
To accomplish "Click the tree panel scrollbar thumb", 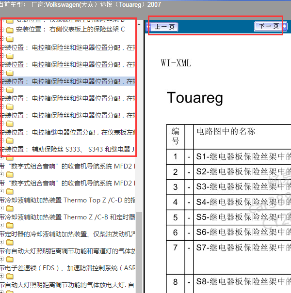I will point(139,252).
